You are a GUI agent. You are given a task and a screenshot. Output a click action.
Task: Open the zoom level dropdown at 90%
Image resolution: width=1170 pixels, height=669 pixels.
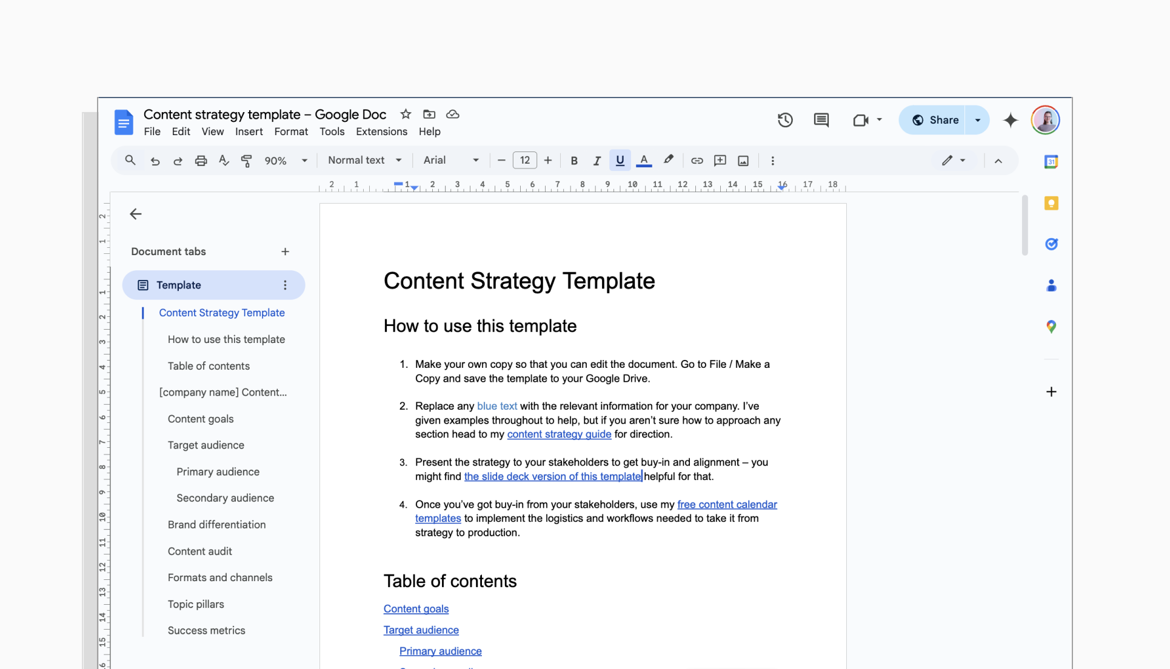282,160
